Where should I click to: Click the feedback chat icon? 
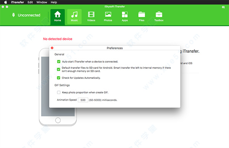(x=223, y=7)
